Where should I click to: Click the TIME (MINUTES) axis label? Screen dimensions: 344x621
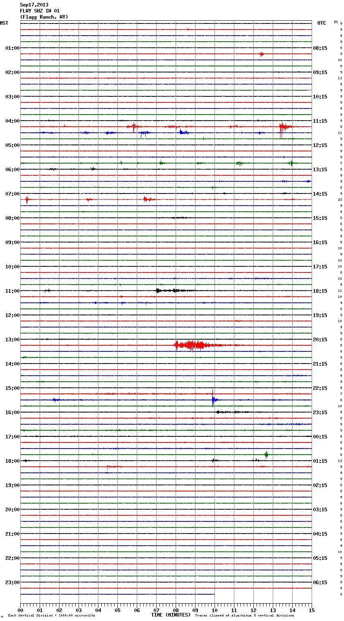(171, 615)
